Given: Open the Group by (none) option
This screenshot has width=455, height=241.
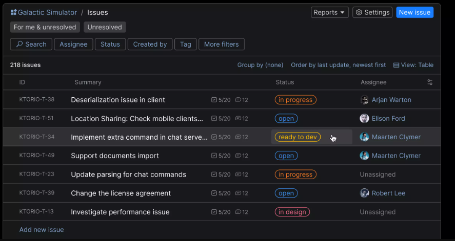Looking at the screenshot, I should tap(260, 65).
